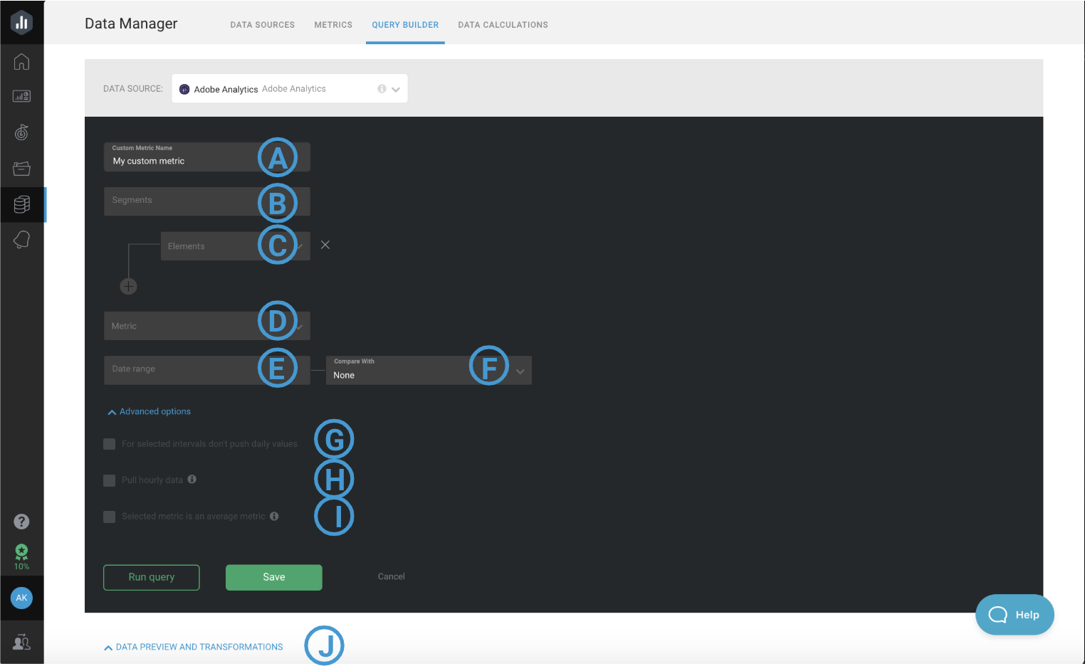
Task: Open the Data Manager database icon
Action: click(22, 204)
